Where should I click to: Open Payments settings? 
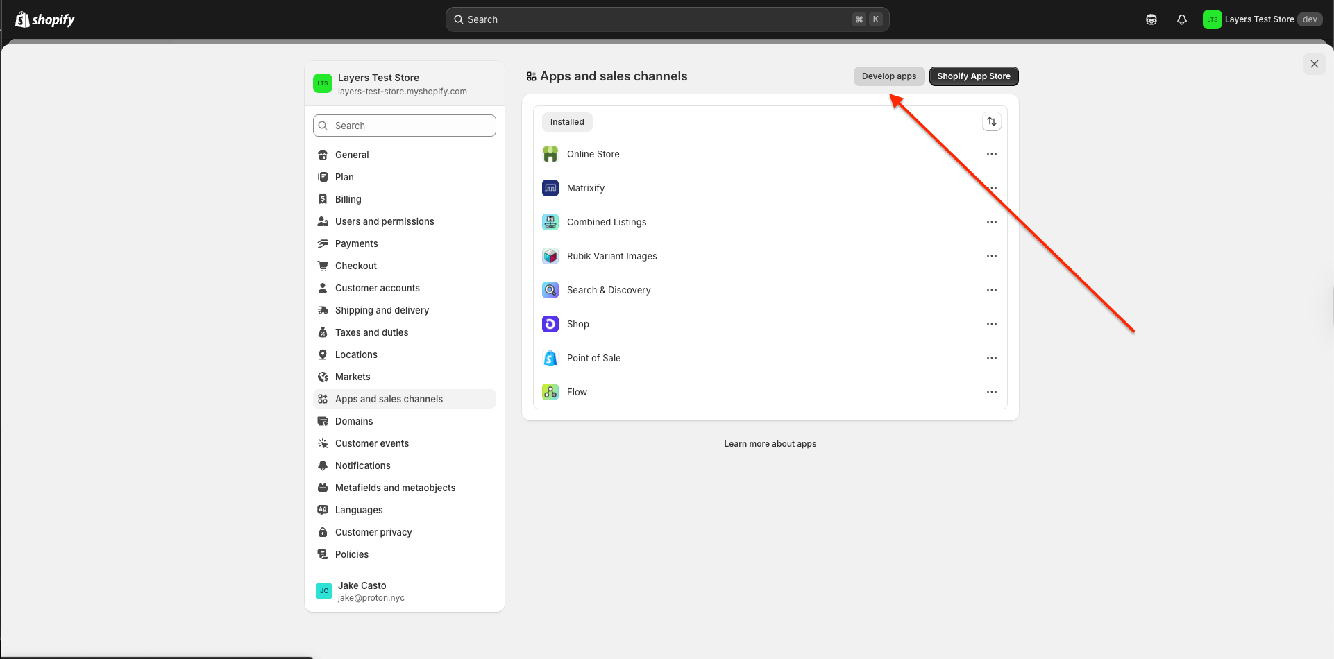pyautogui.click(x=405, y=243)
